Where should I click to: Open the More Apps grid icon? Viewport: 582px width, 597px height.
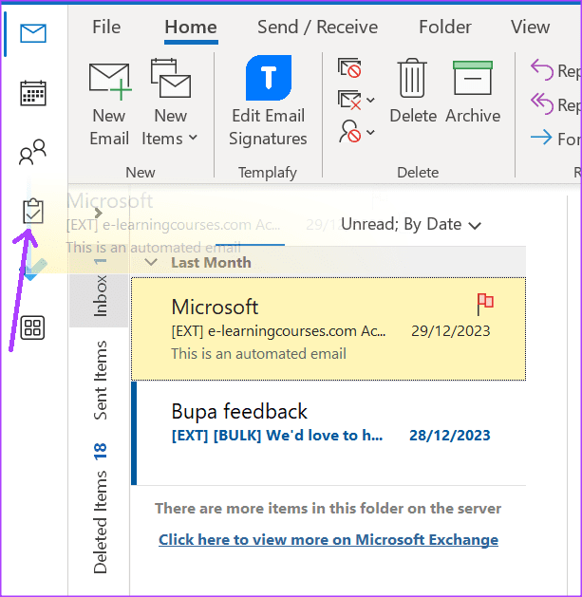tap(32, 327)
